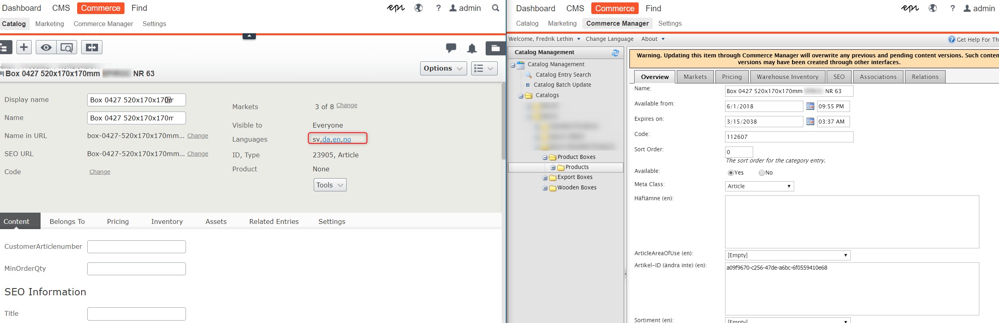Click the Change link beside Markets
Screen dimensions: 999x323
pyautogui.click(x=347, y=105)
